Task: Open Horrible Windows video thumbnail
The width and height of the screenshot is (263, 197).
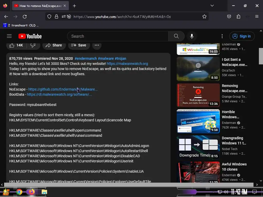Action: (x=198, y=121)
